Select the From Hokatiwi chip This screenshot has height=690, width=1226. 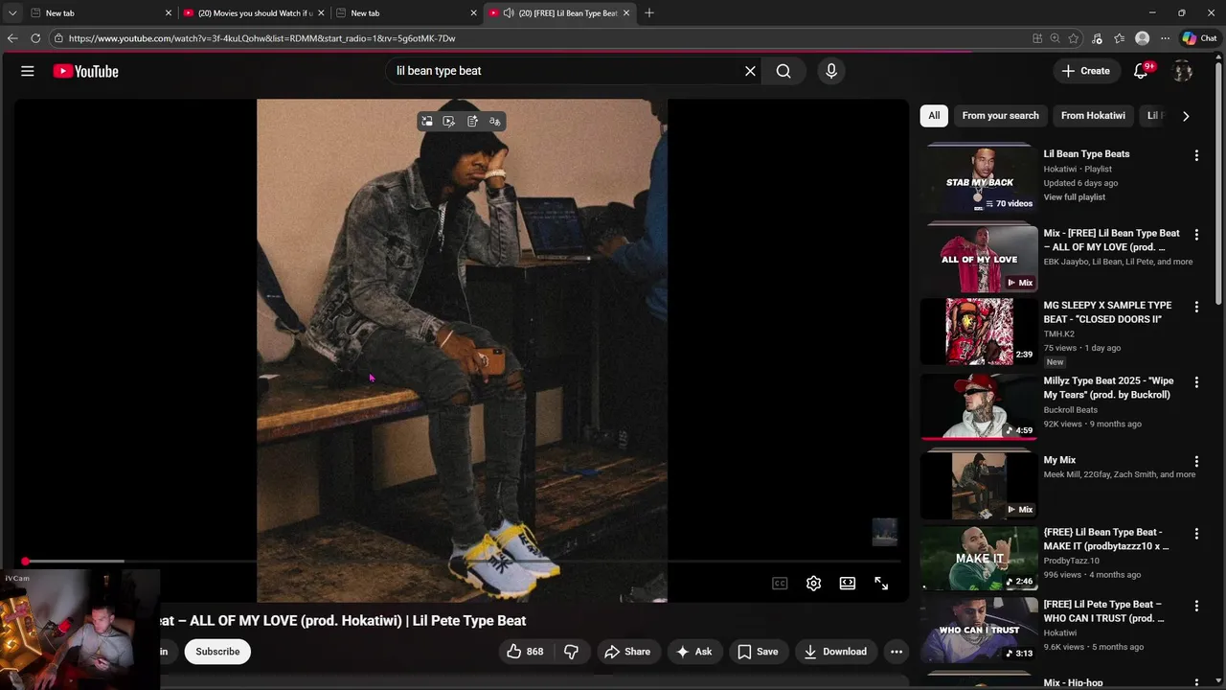[x=1093, y=116]
